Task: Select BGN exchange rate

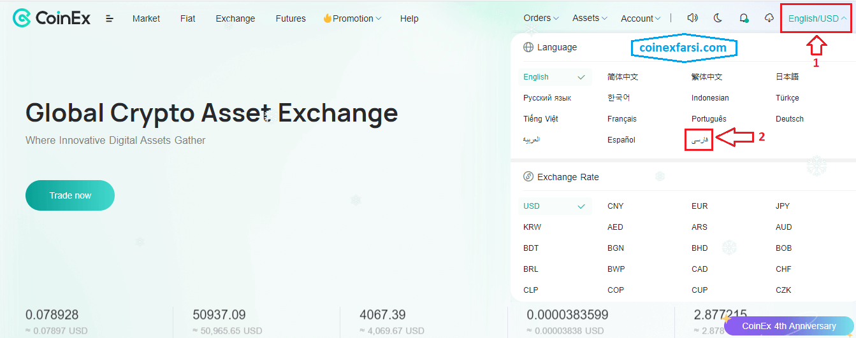Action: 616,248
